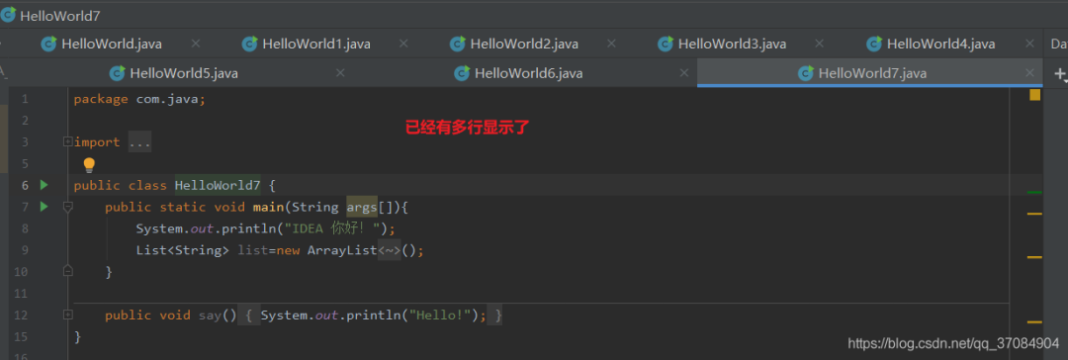Click the yellow inspection status square
The width and height of the screenshot is (1068, 360).
click(x=1034, y=95)
